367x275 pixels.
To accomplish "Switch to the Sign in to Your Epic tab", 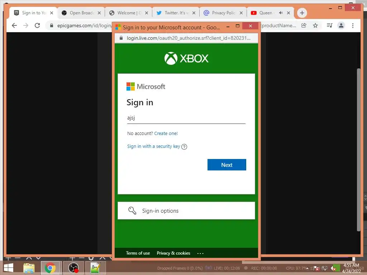I will click(33, 13).
